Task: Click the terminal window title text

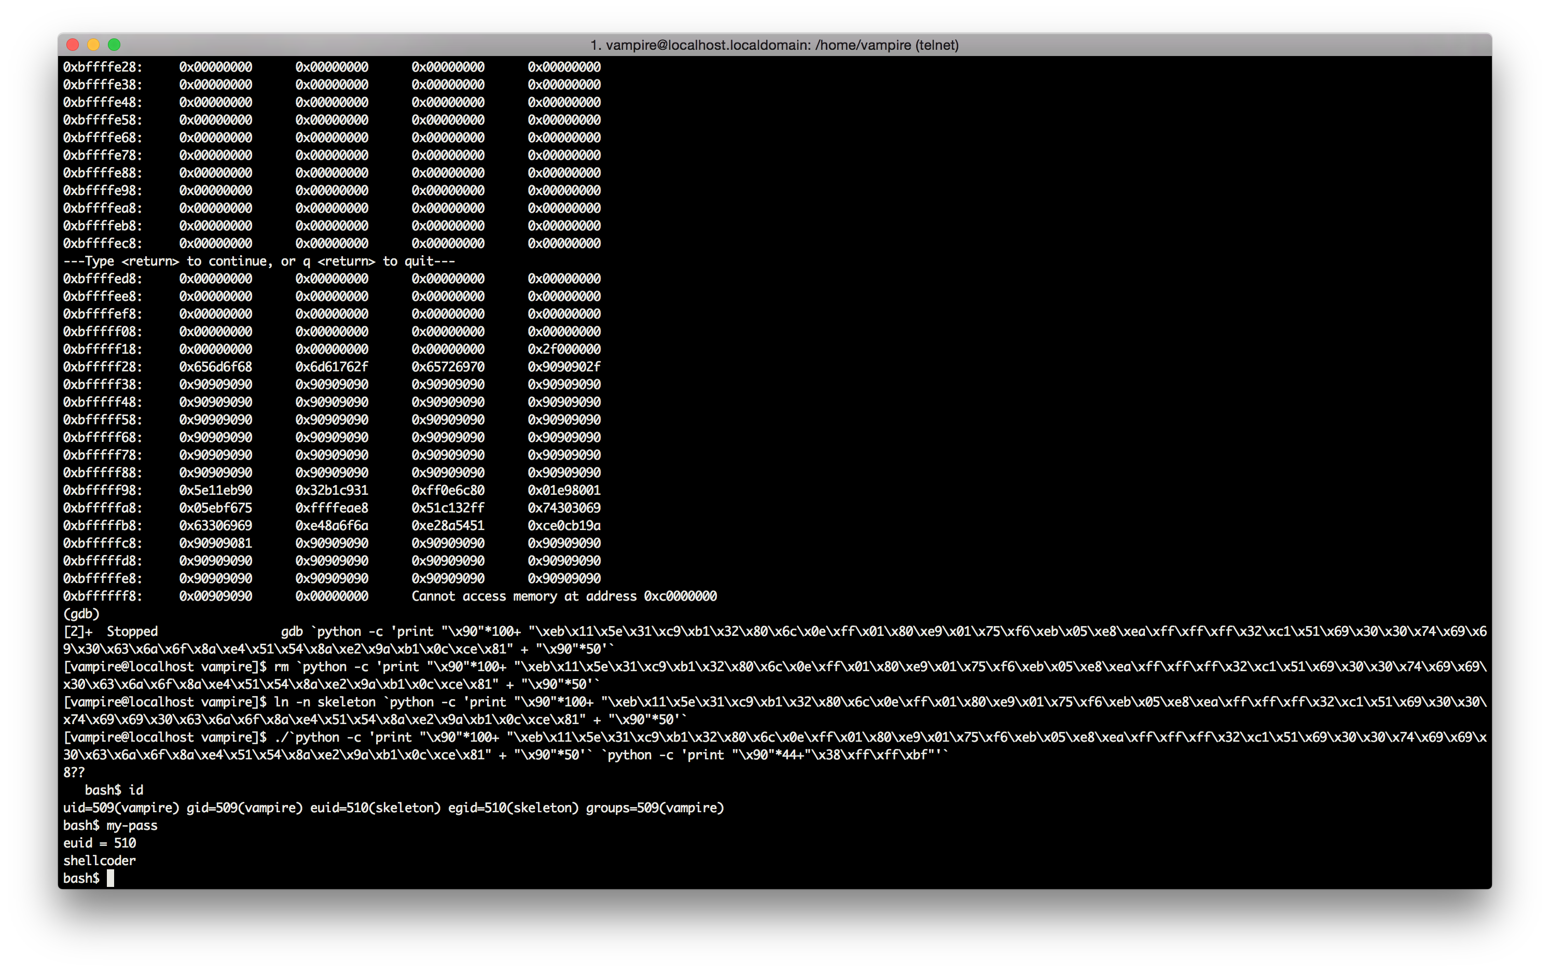Action: (774, 45)
